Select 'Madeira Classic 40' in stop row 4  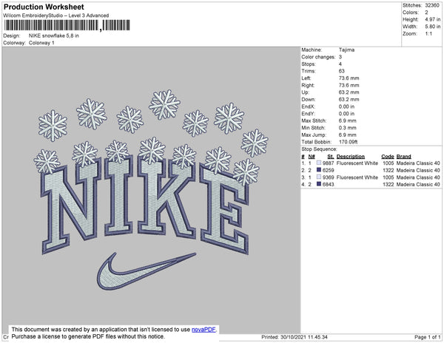point(418,184)
